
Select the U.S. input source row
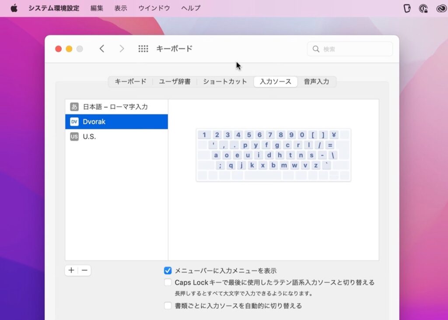coord(116,137)
